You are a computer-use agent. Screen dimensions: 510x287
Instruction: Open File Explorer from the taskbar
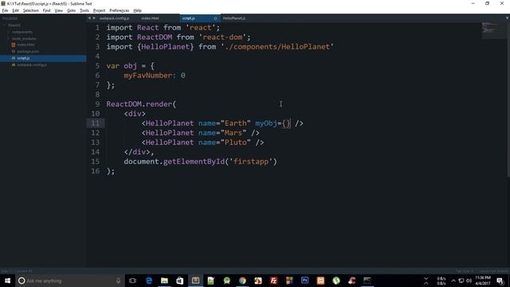[164, 281]
